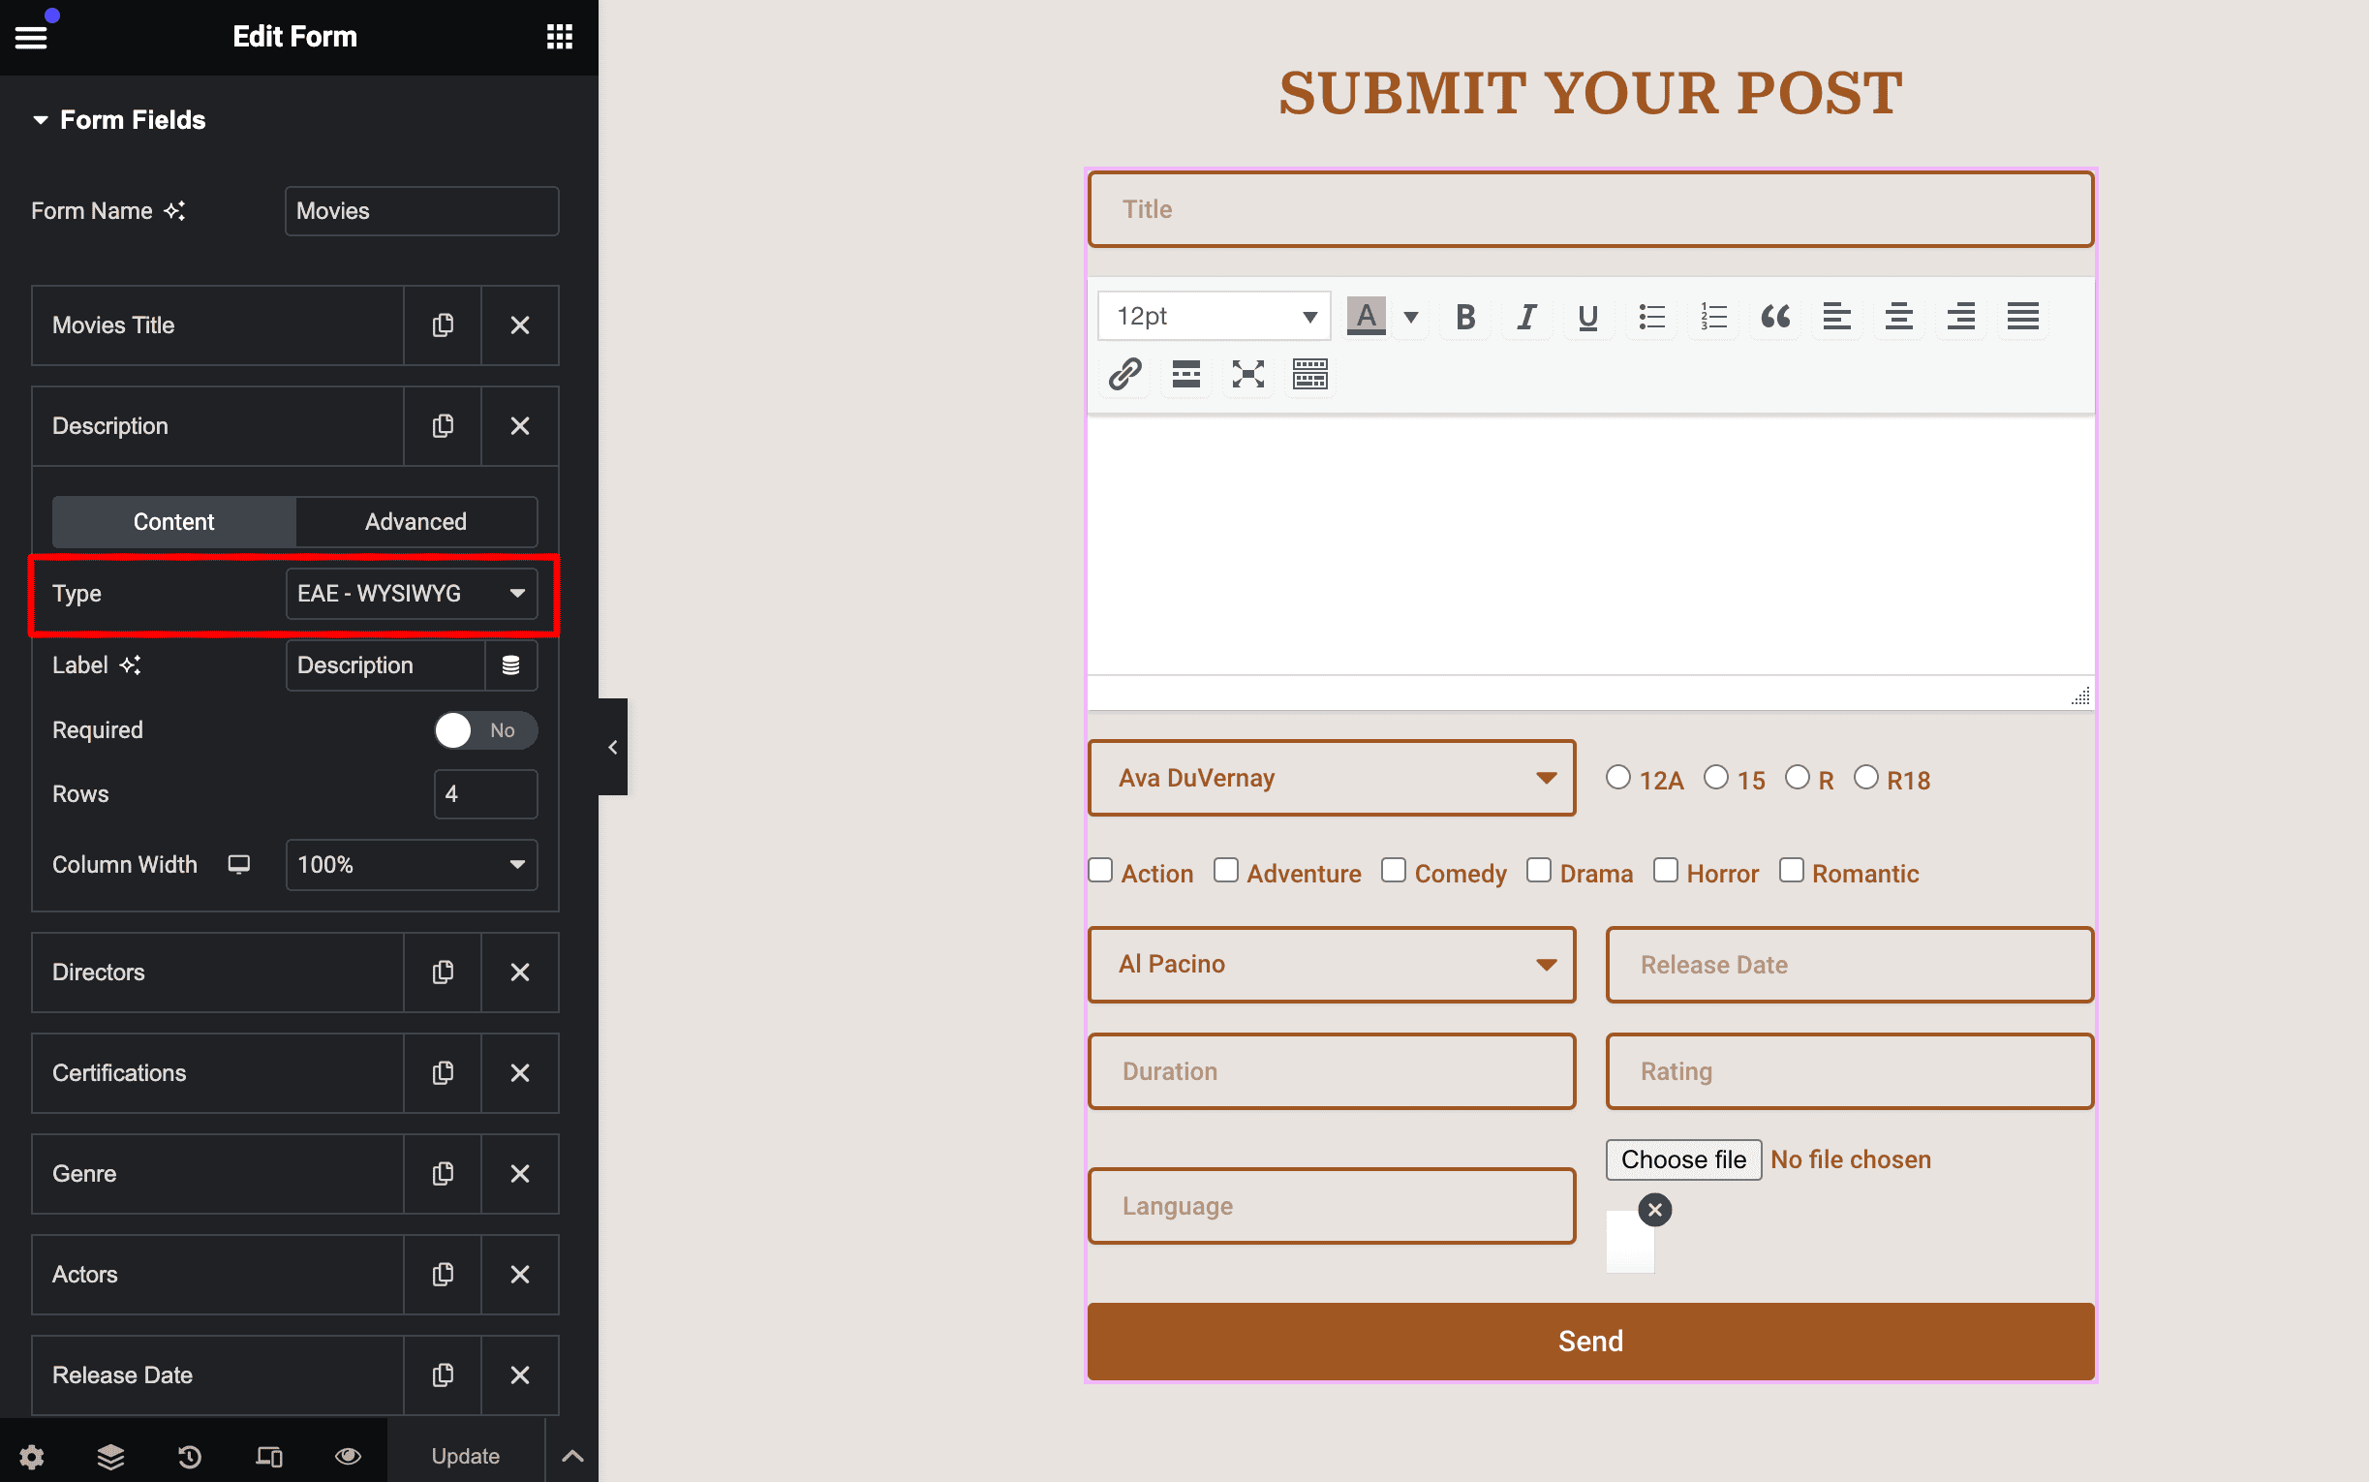
Task: Select the Content tab
Action: [x=174, y=521]
